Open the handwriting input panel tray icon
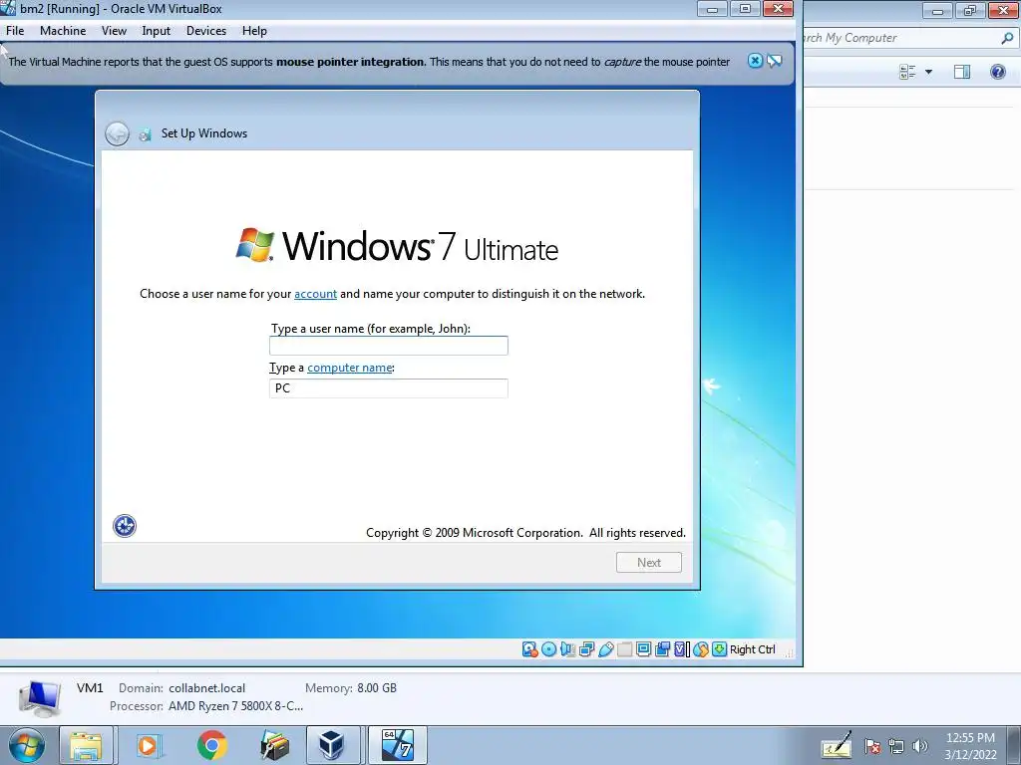This screenshot has height=765, width=1021. (837, 745)
